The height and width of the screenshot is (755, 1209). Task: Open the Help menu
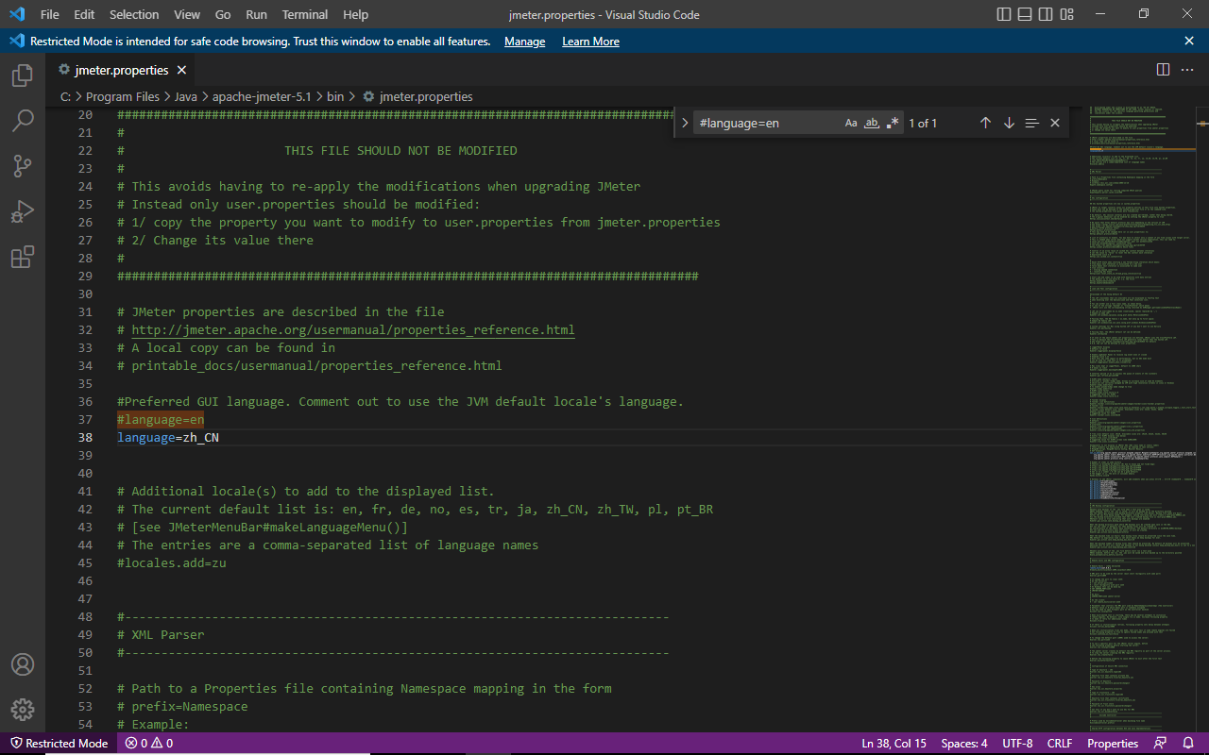355,14
